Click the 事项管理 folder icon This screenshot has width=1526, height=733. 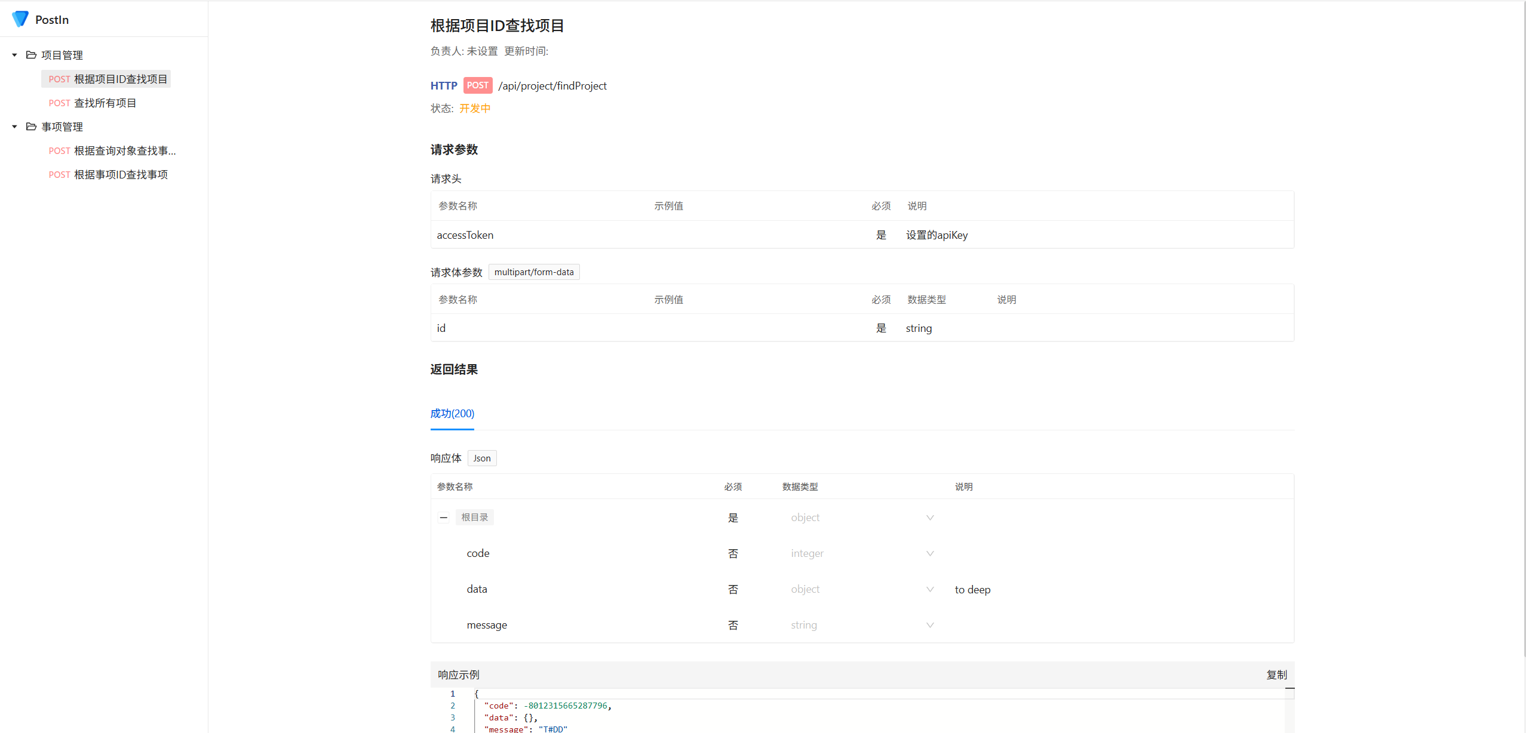[31, 127]
